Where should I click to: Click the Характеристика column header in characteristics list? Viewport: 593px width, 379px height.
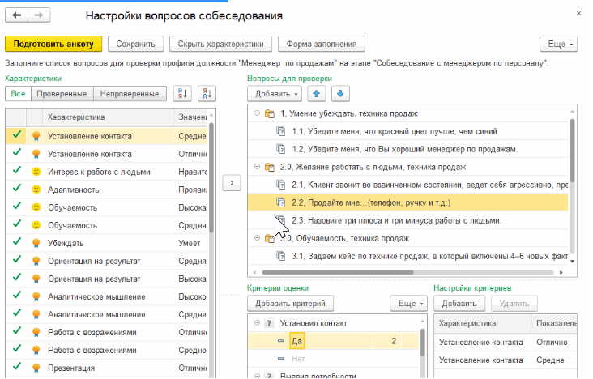109,117
